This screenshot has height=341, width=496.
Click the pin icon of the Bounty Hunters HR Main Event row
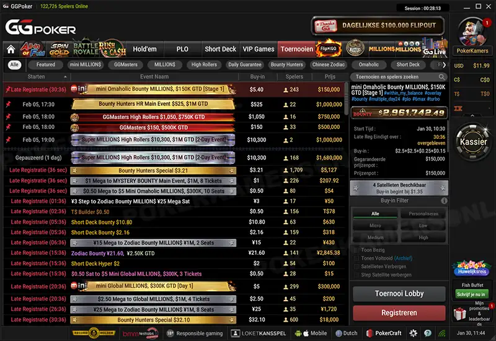pyautogui.click(x=8, y=104)
